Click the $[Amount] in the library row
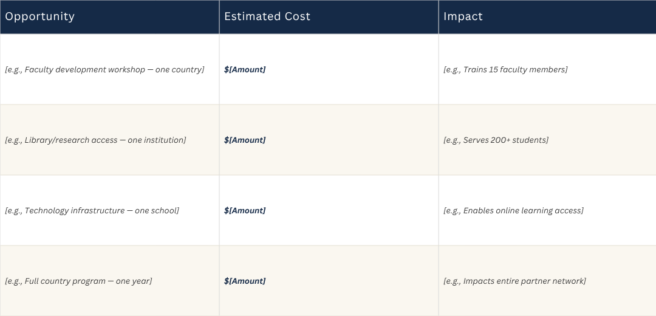The image size is (656, 316). coord(245,140)
